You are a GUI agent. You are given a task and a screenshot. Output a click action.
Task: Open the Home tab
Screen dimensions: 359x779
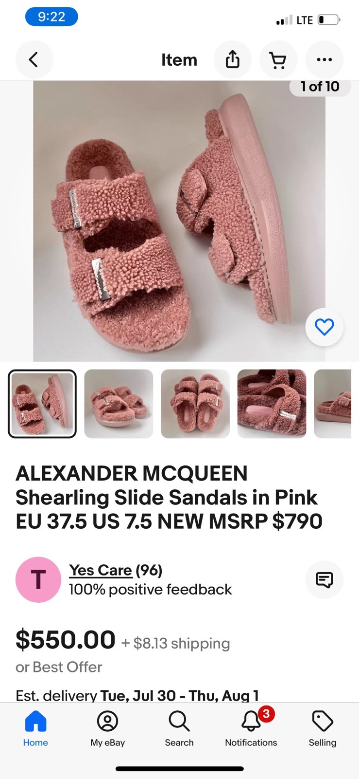[35, 729]
